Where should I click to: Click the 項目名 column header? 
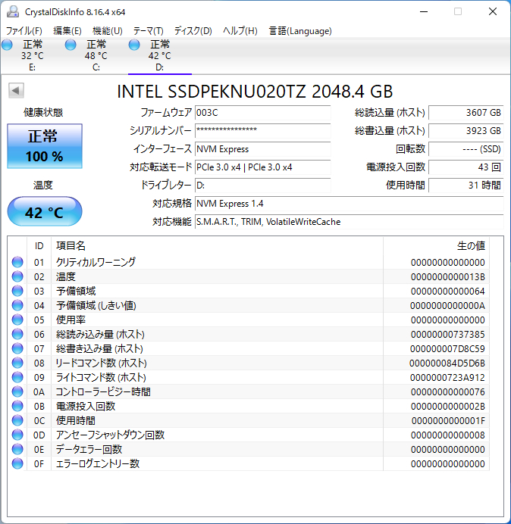[x=71, y=245]
